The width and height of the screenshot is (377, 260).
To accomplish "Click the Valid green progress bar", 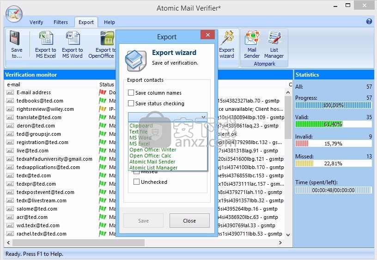I will pos(333,124).
